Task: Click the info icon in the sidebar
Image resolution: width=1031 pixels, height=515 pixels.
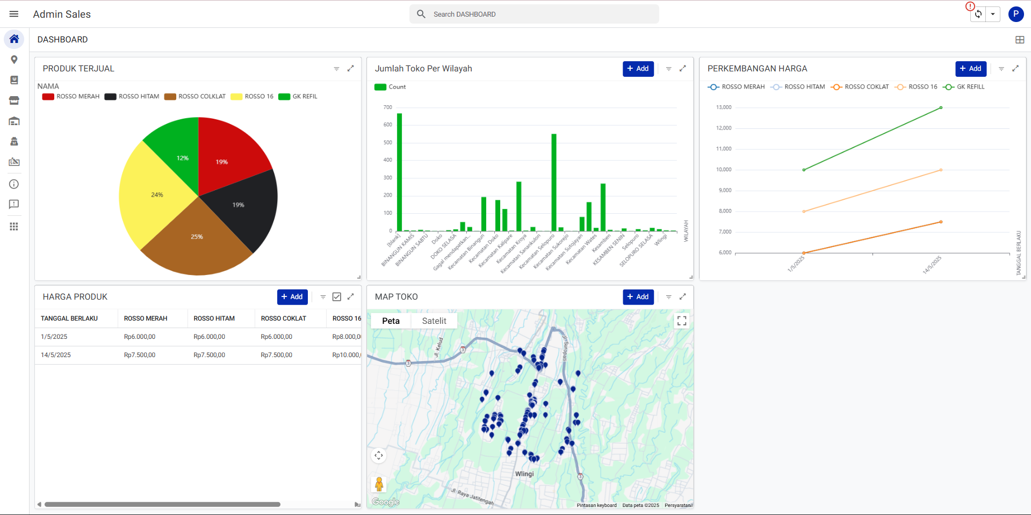Action: click(14, 184)
